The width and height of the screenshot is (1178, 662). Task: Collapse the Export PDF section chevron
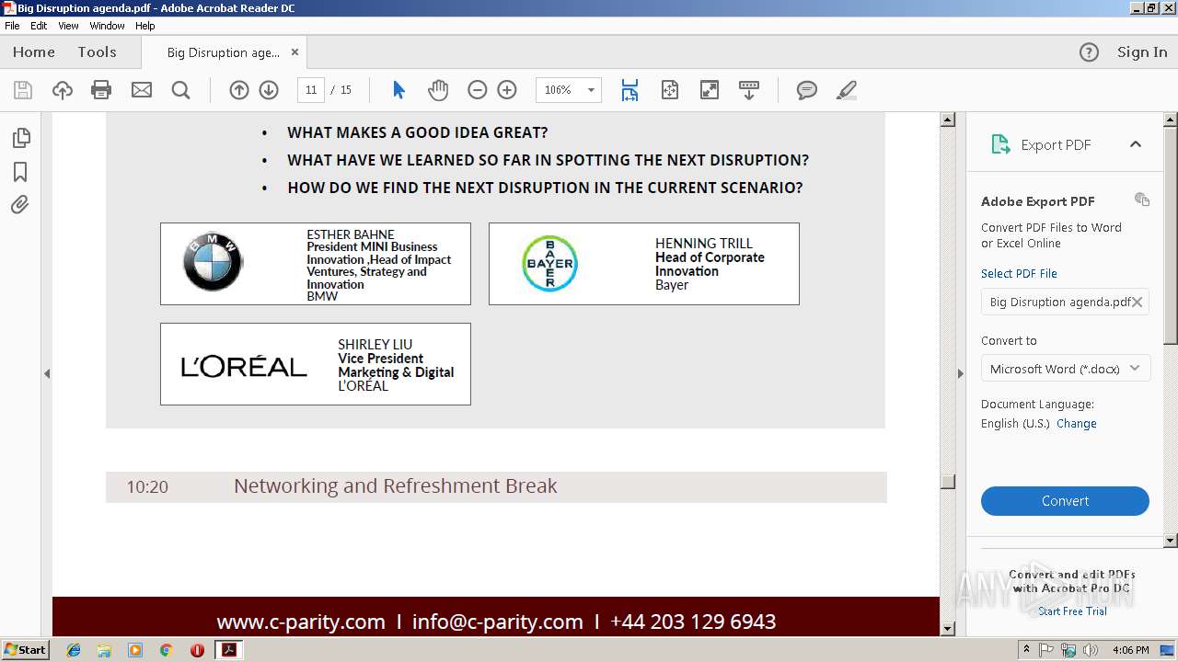point(1136,144)
